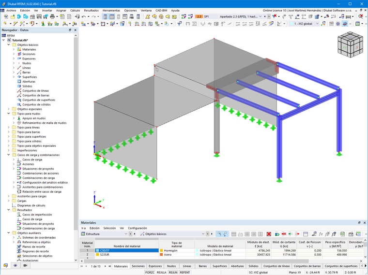Click the red X delete icon in Materiales toolbar
Image resolution: width=368 pixels, height=275 pixels.
[269, 234]
